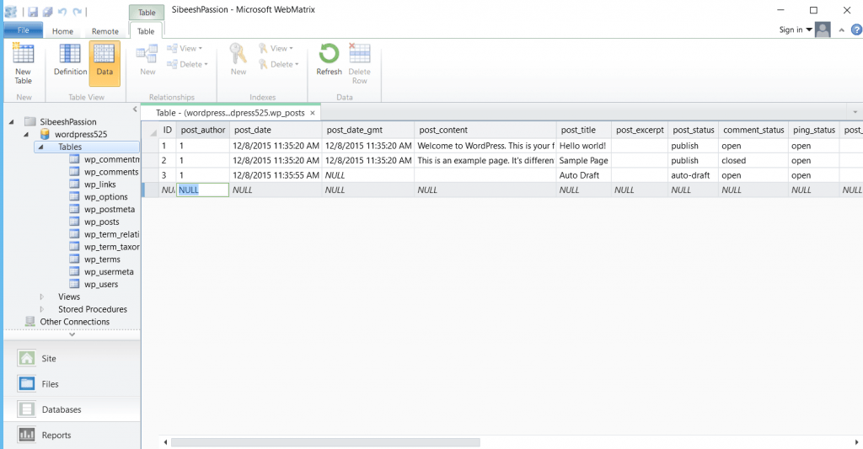Collapse the navigation pane arrow
863x449 pixels.
click(x=135, y=110)
